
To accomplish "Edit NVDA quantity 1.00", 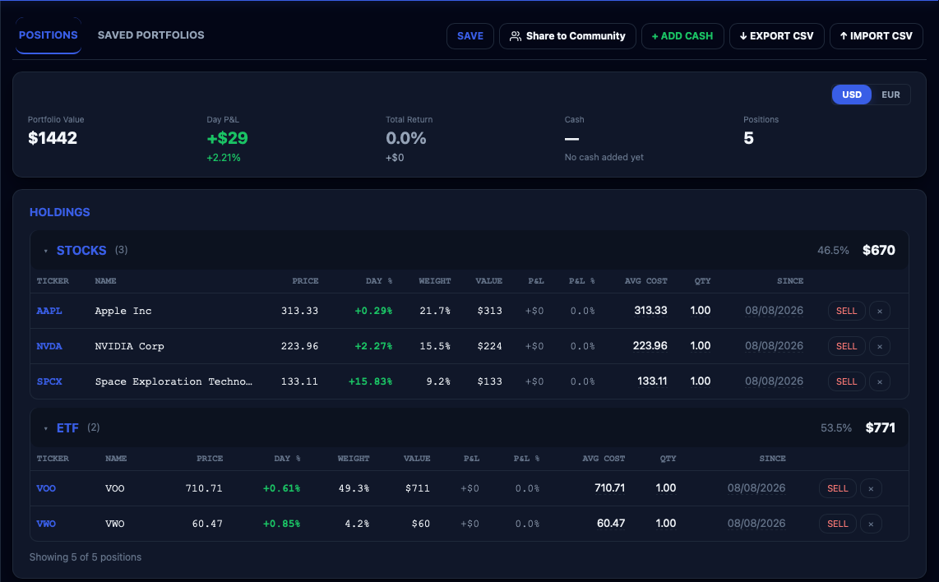I will click(x=700, y=346).
